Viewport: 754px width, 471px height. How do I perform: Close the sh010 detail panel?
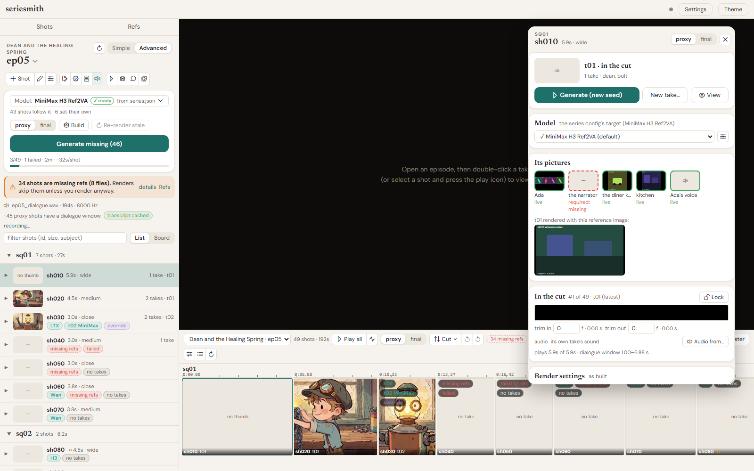pos(725,40)
